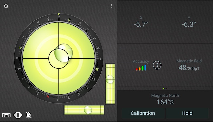213x122 pixels.
Task: Tap the Hold button
Action: click(x=187, y=113)
